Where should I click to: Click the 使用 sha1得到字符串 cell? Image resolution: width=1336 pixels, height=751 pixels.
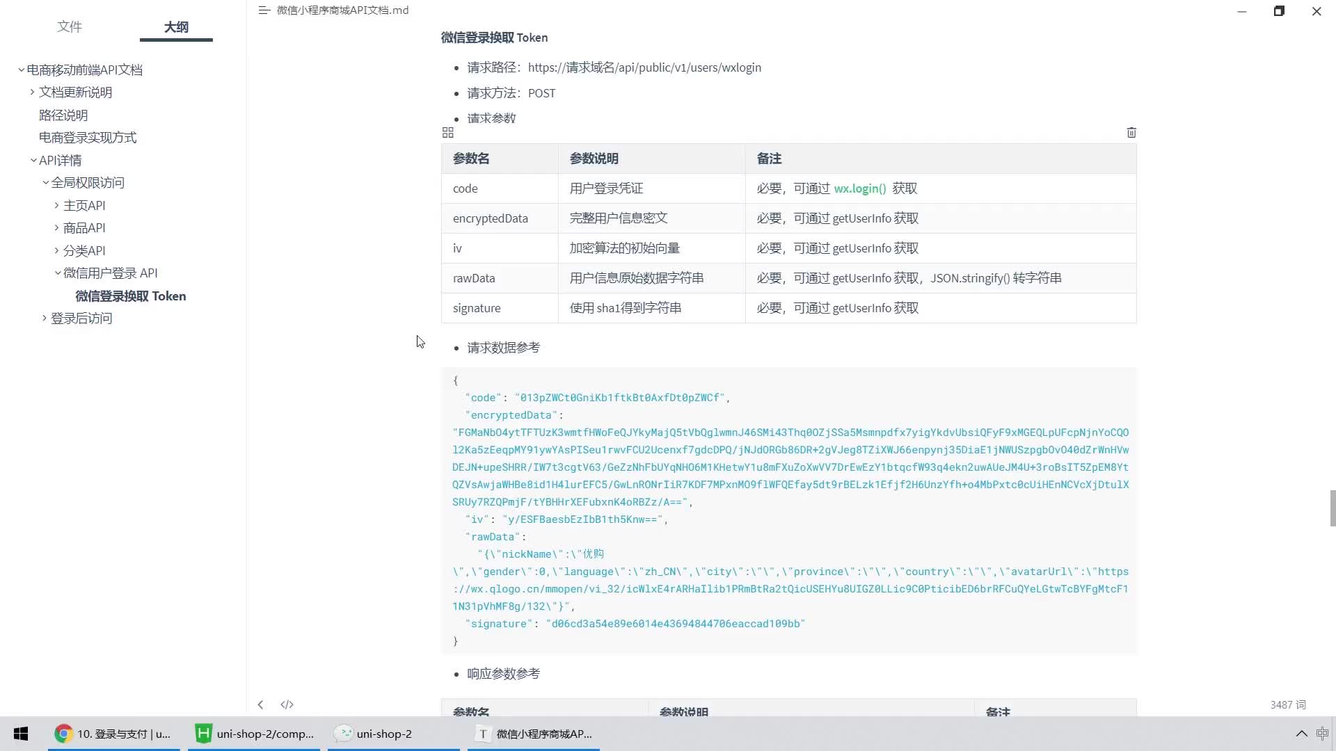651,308
